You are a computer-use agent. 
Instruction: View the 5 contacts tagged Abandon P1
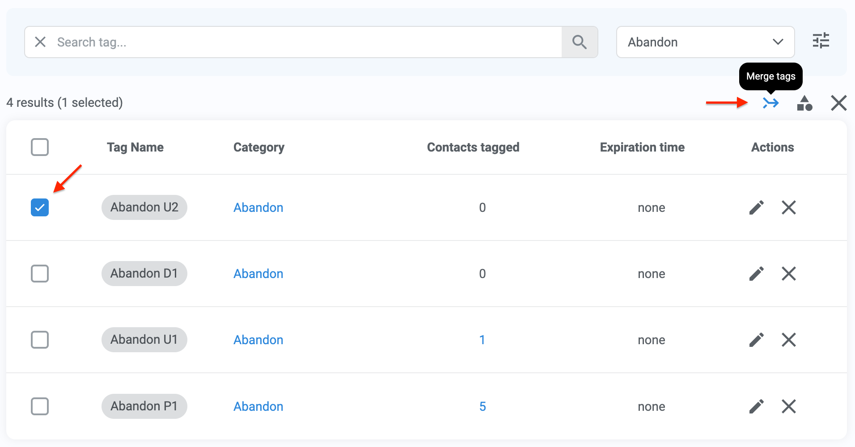pos(483,406)
